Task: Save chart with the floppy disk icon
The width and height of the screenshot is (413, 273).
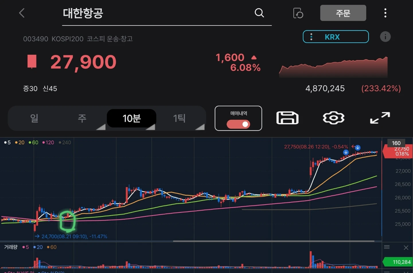Action: [287, 118]
